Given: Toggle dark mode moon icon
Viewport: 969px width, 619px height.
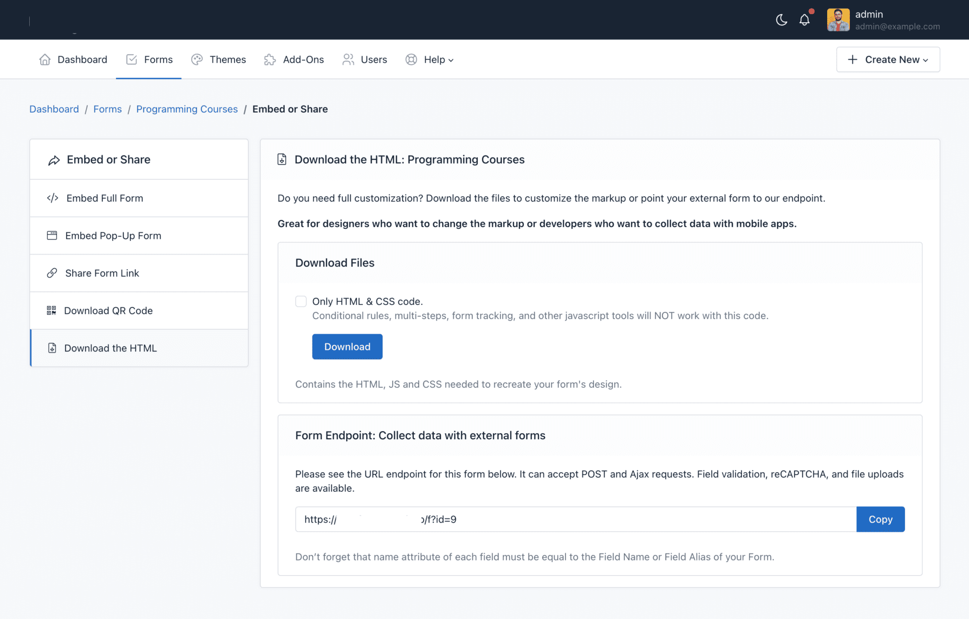Looking at the screenshot, I should 781,20.
